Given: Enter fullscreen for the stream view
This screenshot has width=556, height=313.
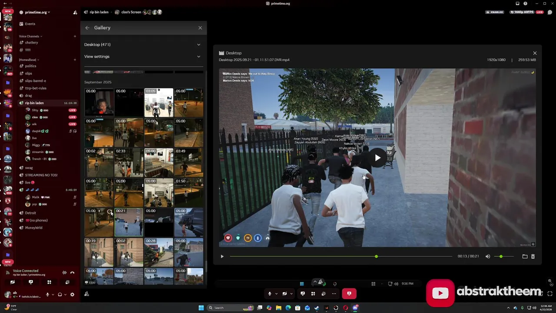Looking at the screenshot, I should pyautogui.click(x=550, y=294).
